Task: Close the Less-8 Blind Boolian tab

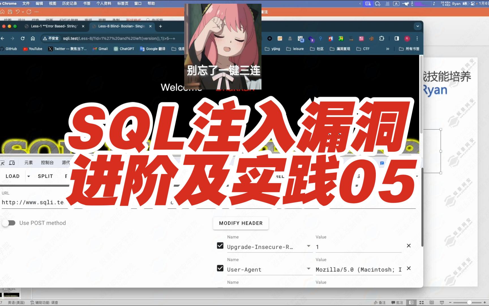Action: pos(150,26)
